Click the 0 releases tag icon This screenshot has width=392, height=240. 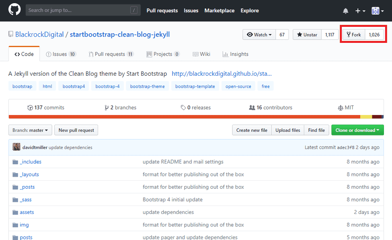[x=183, y=108]
